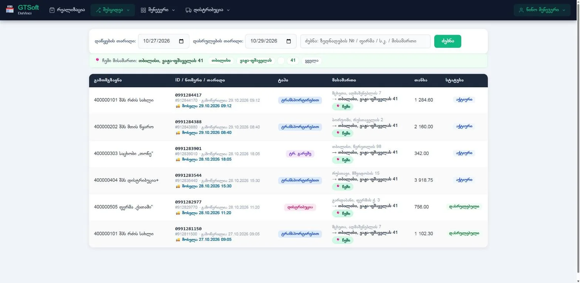
Task: Click the აქტიური status for amount 2 160.00
Action: click(464, 126)
